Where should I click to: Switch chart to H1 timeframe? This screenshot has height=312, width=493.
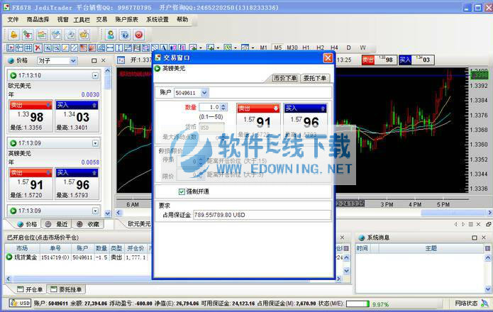tap(306, 48)
